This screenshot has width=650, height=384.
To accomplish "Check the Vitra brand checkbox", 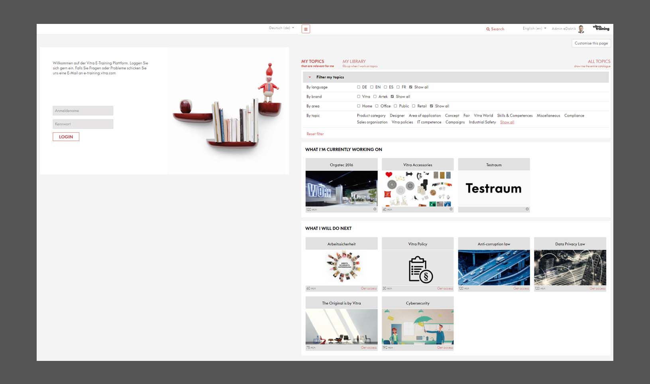I will [x=359, y=97].
